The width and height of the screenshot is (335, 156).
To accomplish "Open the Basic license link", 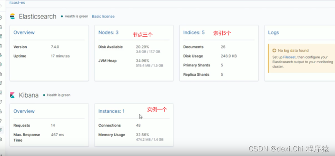I will (103, 16).
